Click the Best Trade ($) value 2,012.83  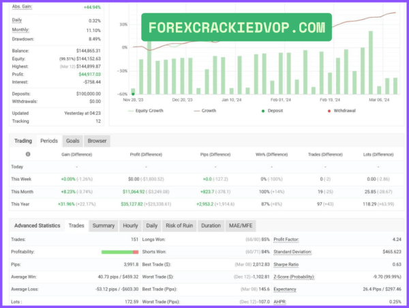coord(261,264)
